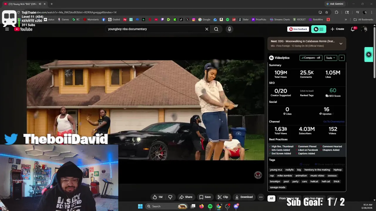Open Task View on the taskbar

point(193,206)
